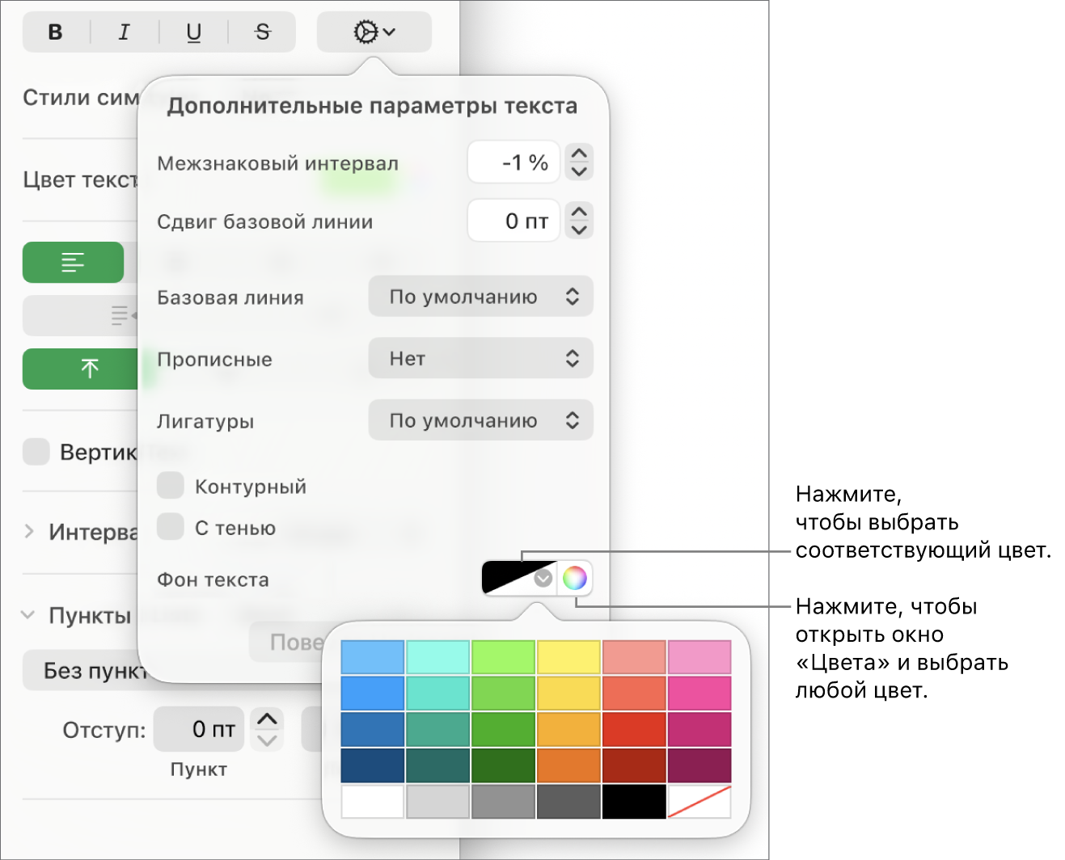Pick the white swatch
The width and height of the screenshot is (1065, 860).
click(x=373, y=802)
